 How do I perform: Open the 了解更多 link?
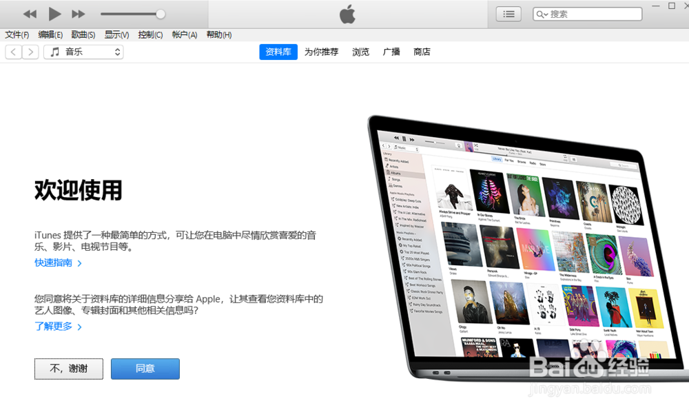(54, 327)
